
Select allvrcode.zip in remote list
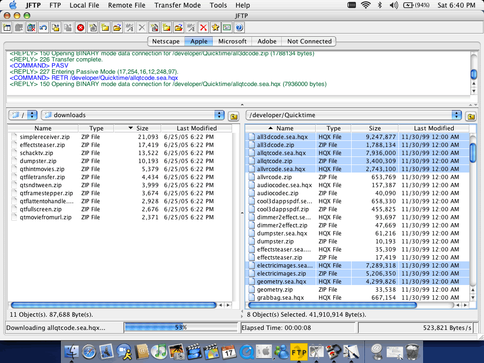pyautogui.click(x=357, y=177)
